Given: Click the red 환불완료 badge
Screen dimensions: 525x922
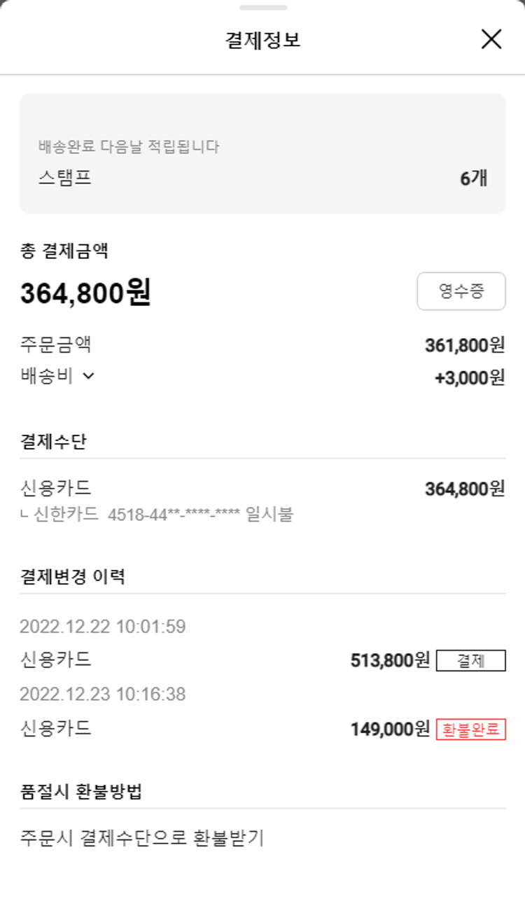Looking at the screenshot, I should tap(470, 729).
